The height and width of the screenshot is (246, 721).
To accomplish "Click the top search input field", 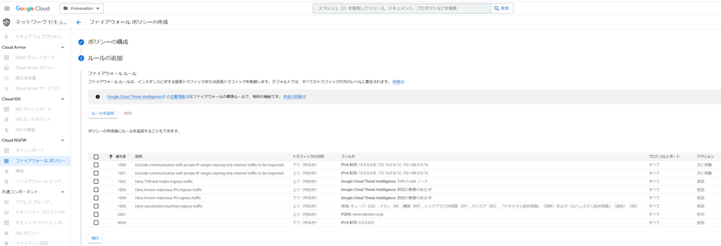I will 401,8.
